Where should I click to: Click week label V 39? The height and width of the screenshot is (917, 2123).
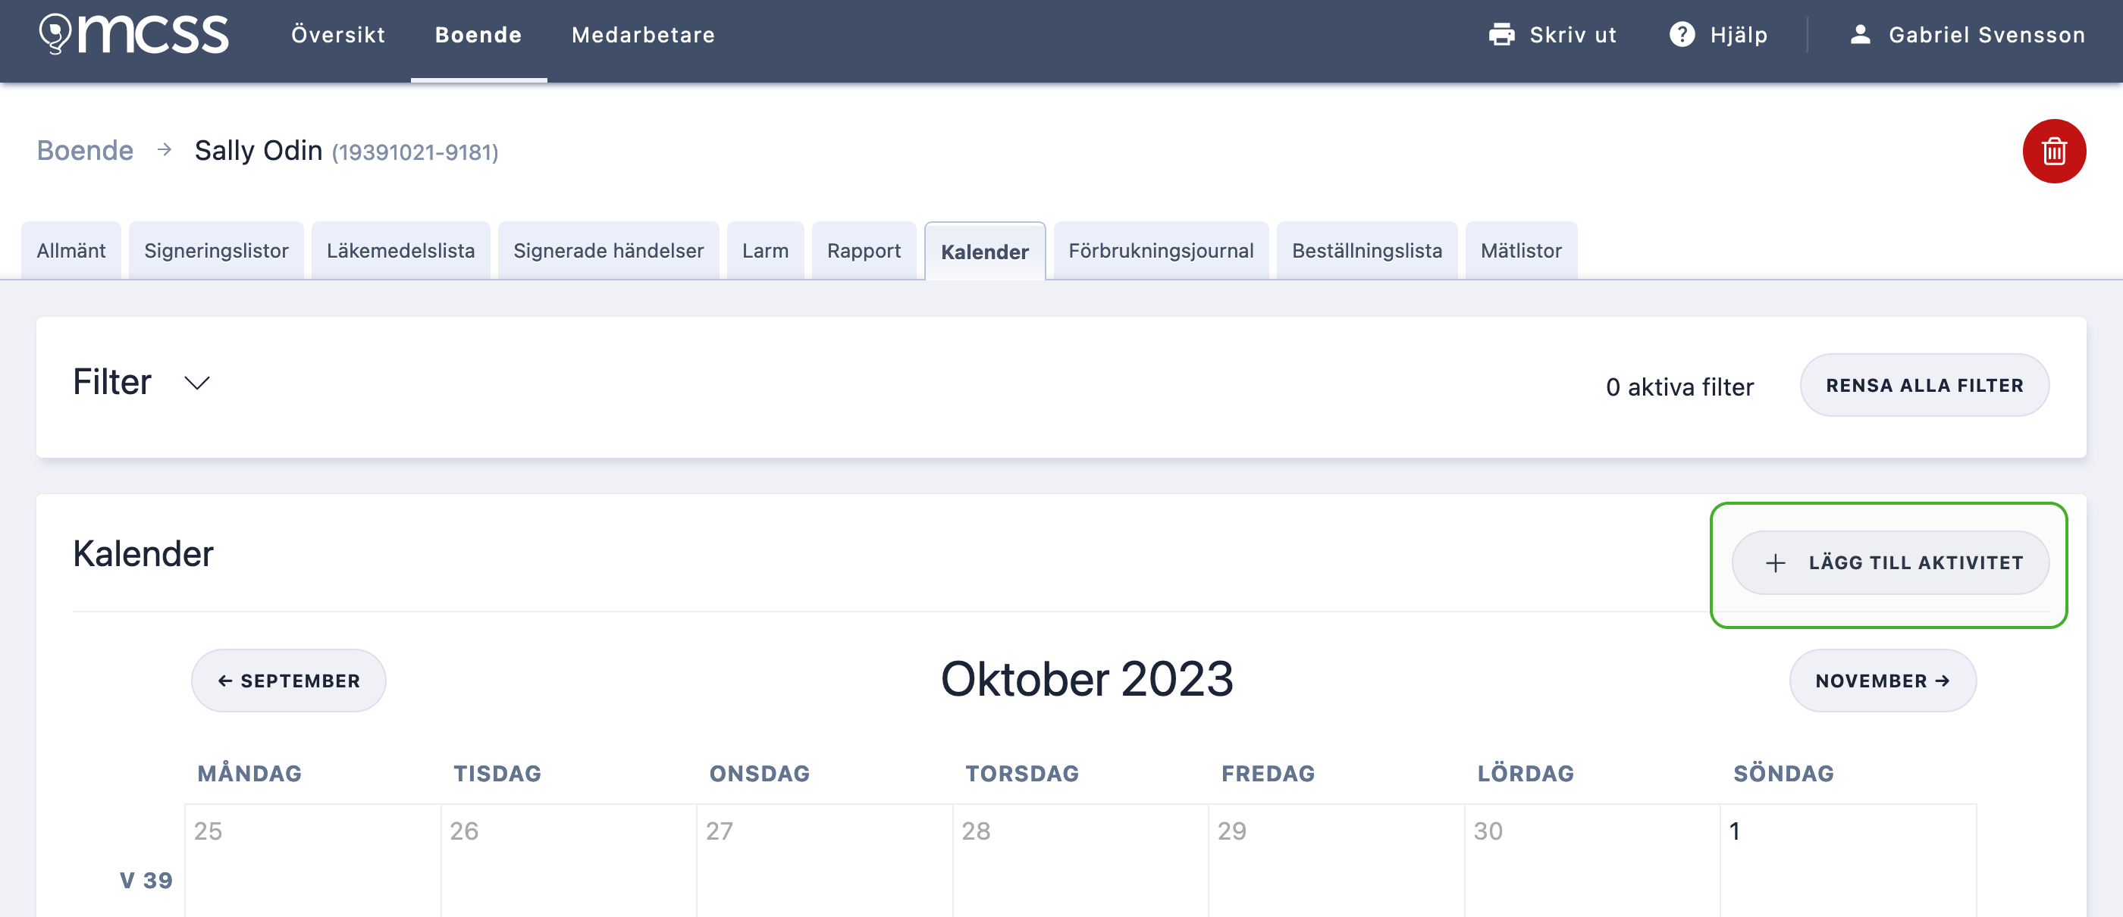coord(146,880)
